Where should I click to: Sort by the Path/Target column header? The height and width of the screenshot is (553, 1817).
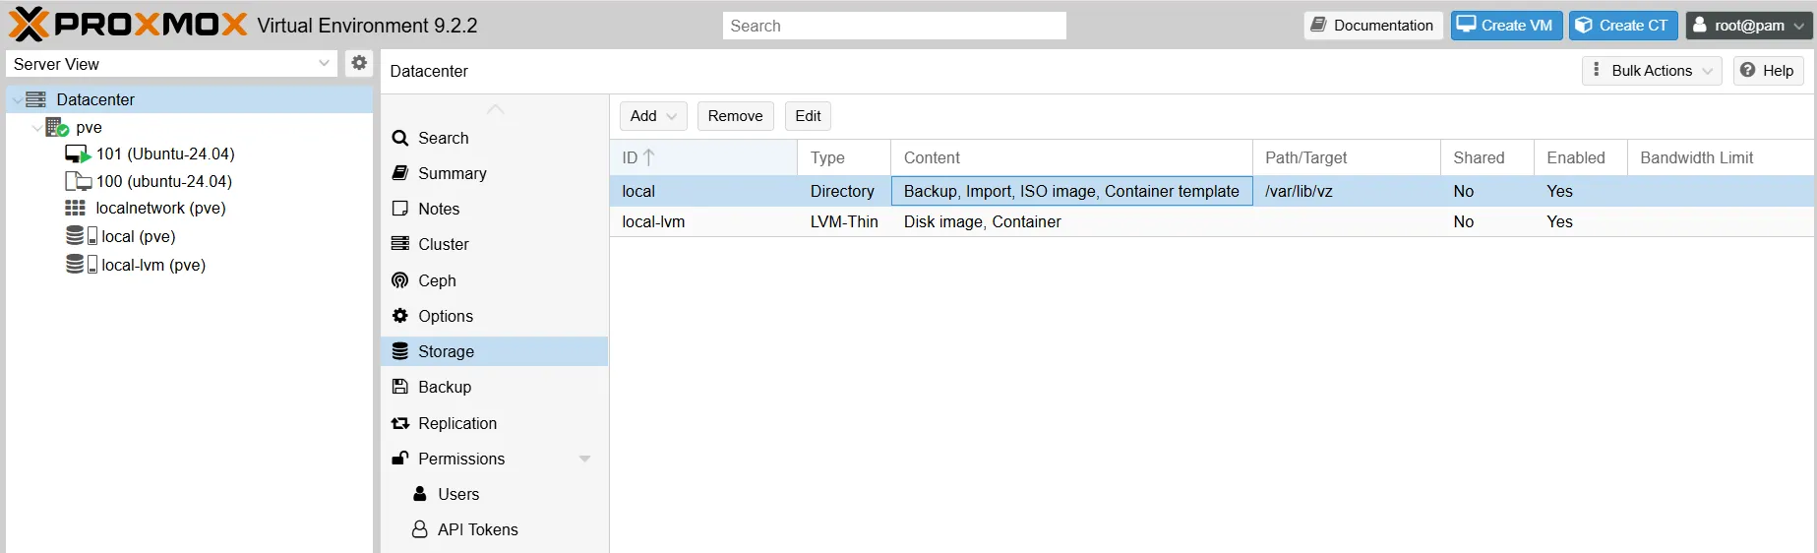tap(1346, 157)
